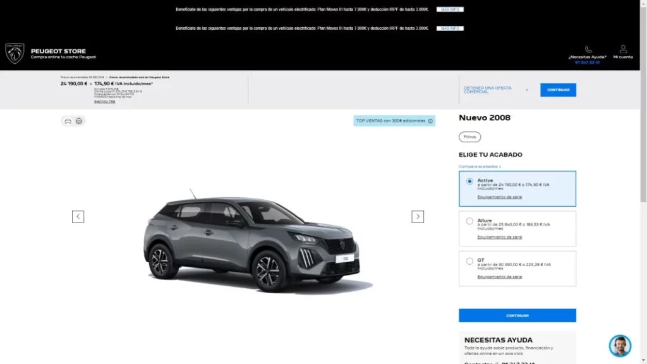Click the PEUGEOT STORE title text
Image resolution: width=647 pixels, height=364 pixels.
[58, 51]
